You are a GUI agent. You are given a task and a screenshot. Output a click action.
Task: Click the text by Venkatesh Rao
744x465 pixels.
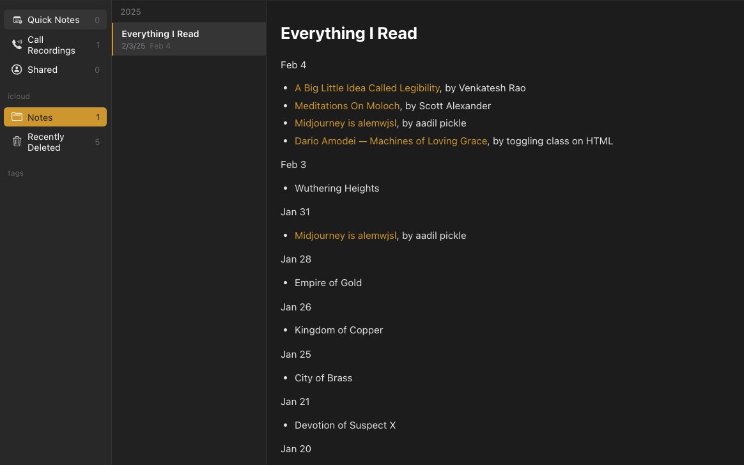click(x=485, y=88)
